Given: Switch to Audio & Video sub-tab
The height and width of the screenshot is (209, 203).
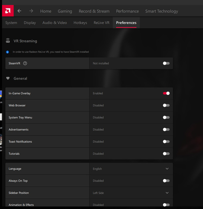Looking at the screenshot, I should [x=55, y=23].
